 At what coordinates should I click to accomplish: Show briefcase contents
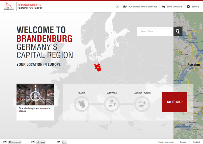coord(174,7)
